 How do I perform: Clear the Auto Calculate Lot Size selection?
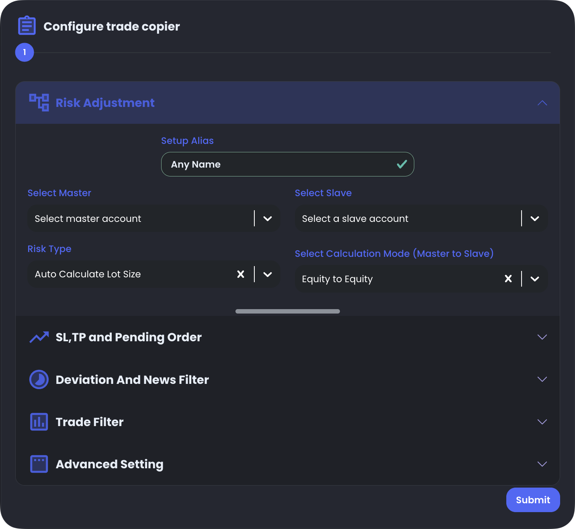(x=241, y=274)
